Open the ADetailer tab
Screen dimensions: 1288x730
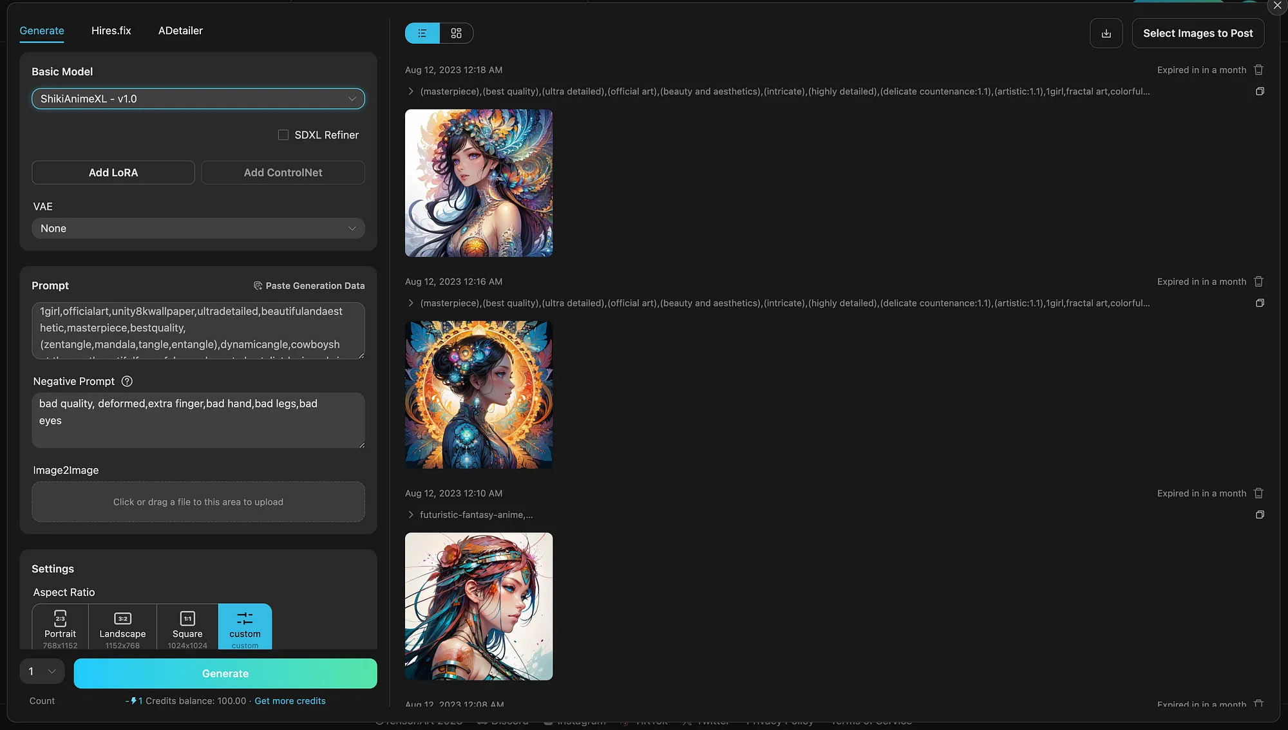coord(180,31)
